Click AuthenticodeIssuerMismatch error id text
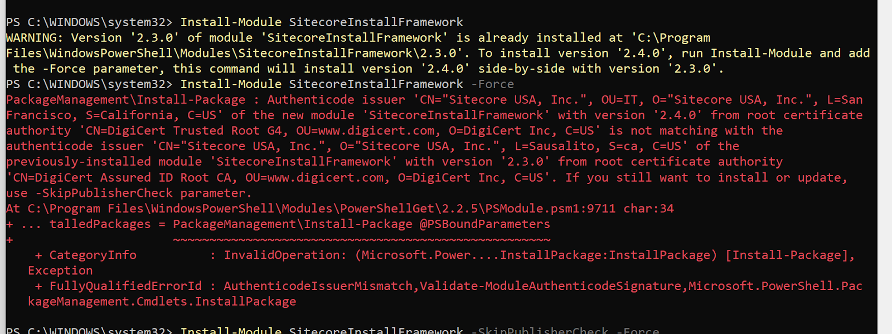Viewport: 892px width, 334px height. coord(318,286)
